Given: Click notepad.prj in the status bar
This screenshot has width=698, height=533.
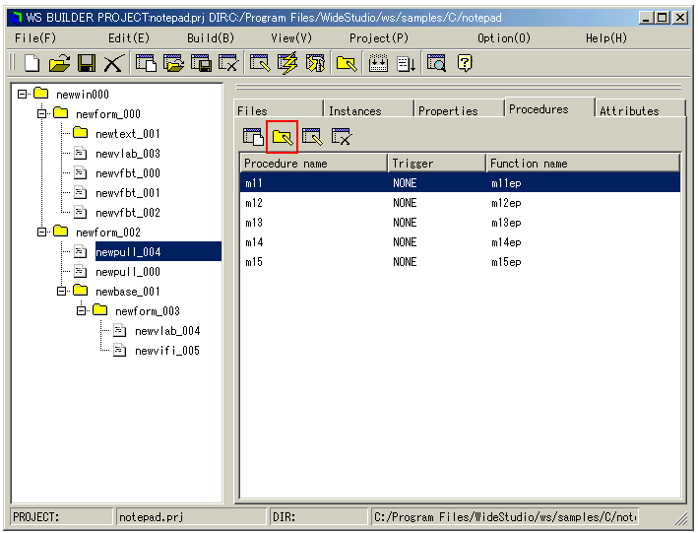Looking at the screenshot, I should coord(191,516).
